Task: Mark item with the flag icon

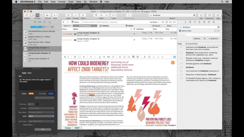Action: [x=96, y=15]
